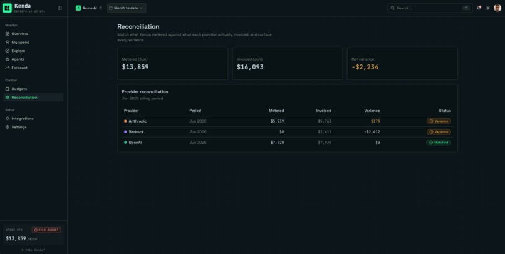Select the Net variance card

click(x=402, y=64)
